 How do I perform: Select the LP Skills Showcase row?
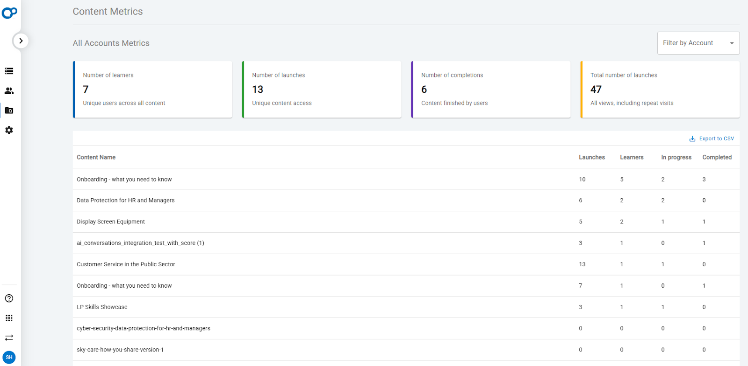tap(406, 307)
